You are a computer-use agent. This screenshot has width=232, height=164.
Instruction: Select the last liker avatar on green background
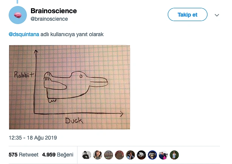click(174, 155)
